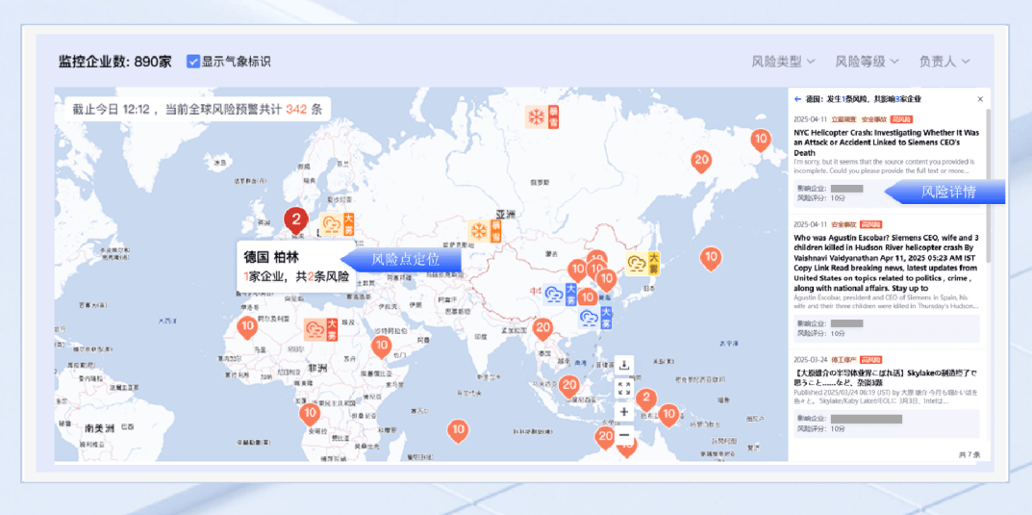1032x515 pixels.
Task: Click the 2025-03-24 date text in the panel
Action: pos(811,360)
